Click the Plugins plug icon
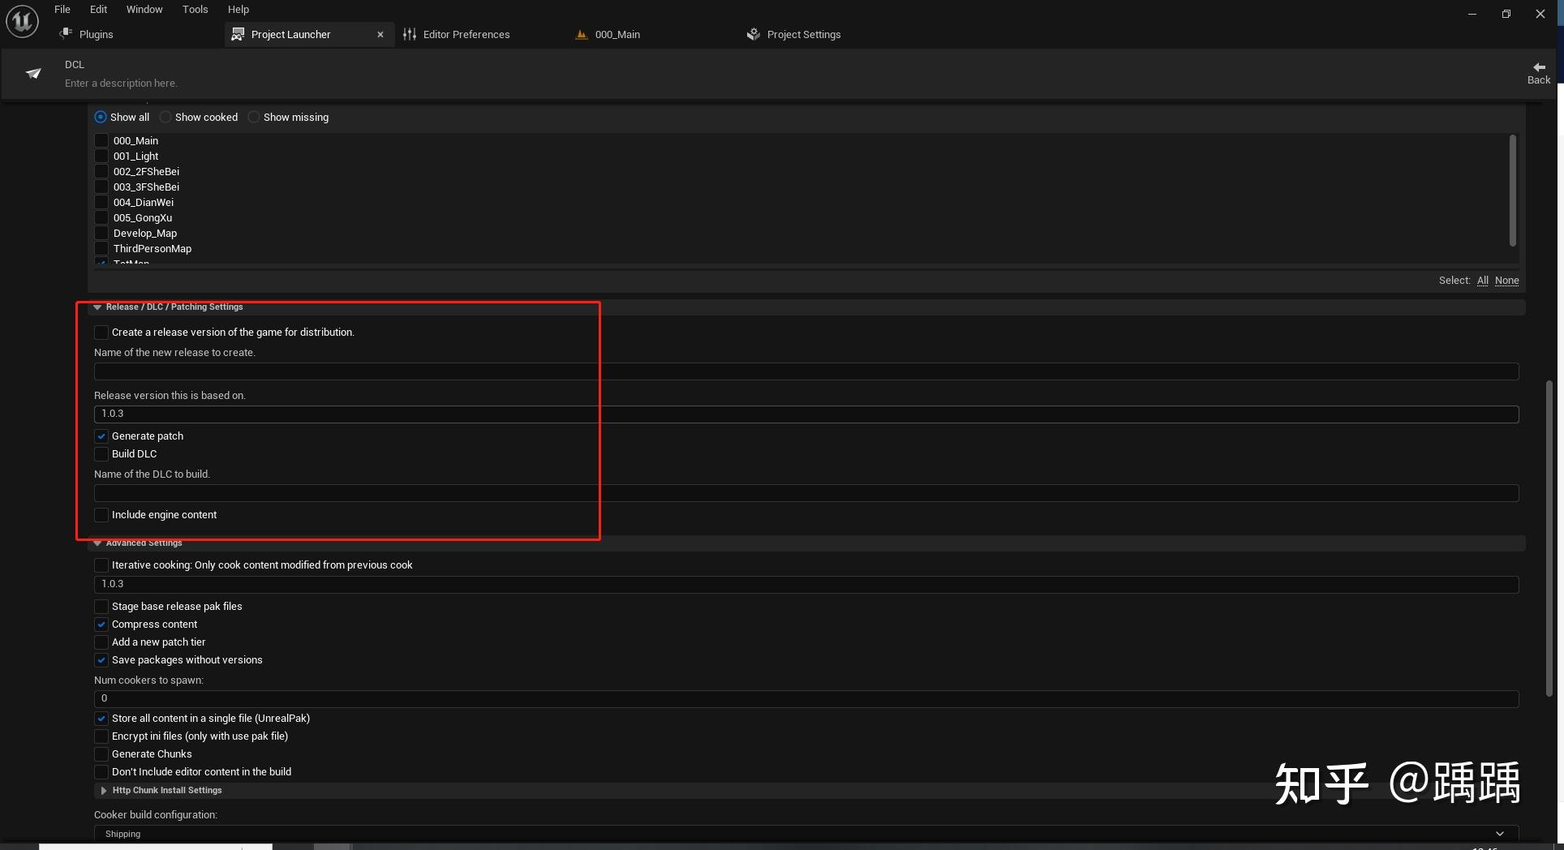This screenshot has width=1564, height=850. (66, 33)
